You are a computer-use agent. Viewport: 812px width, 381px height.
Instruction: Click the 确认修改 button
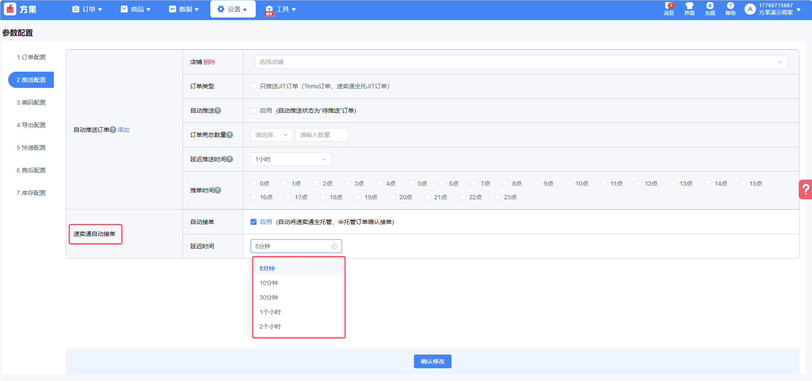click(432, 361)
